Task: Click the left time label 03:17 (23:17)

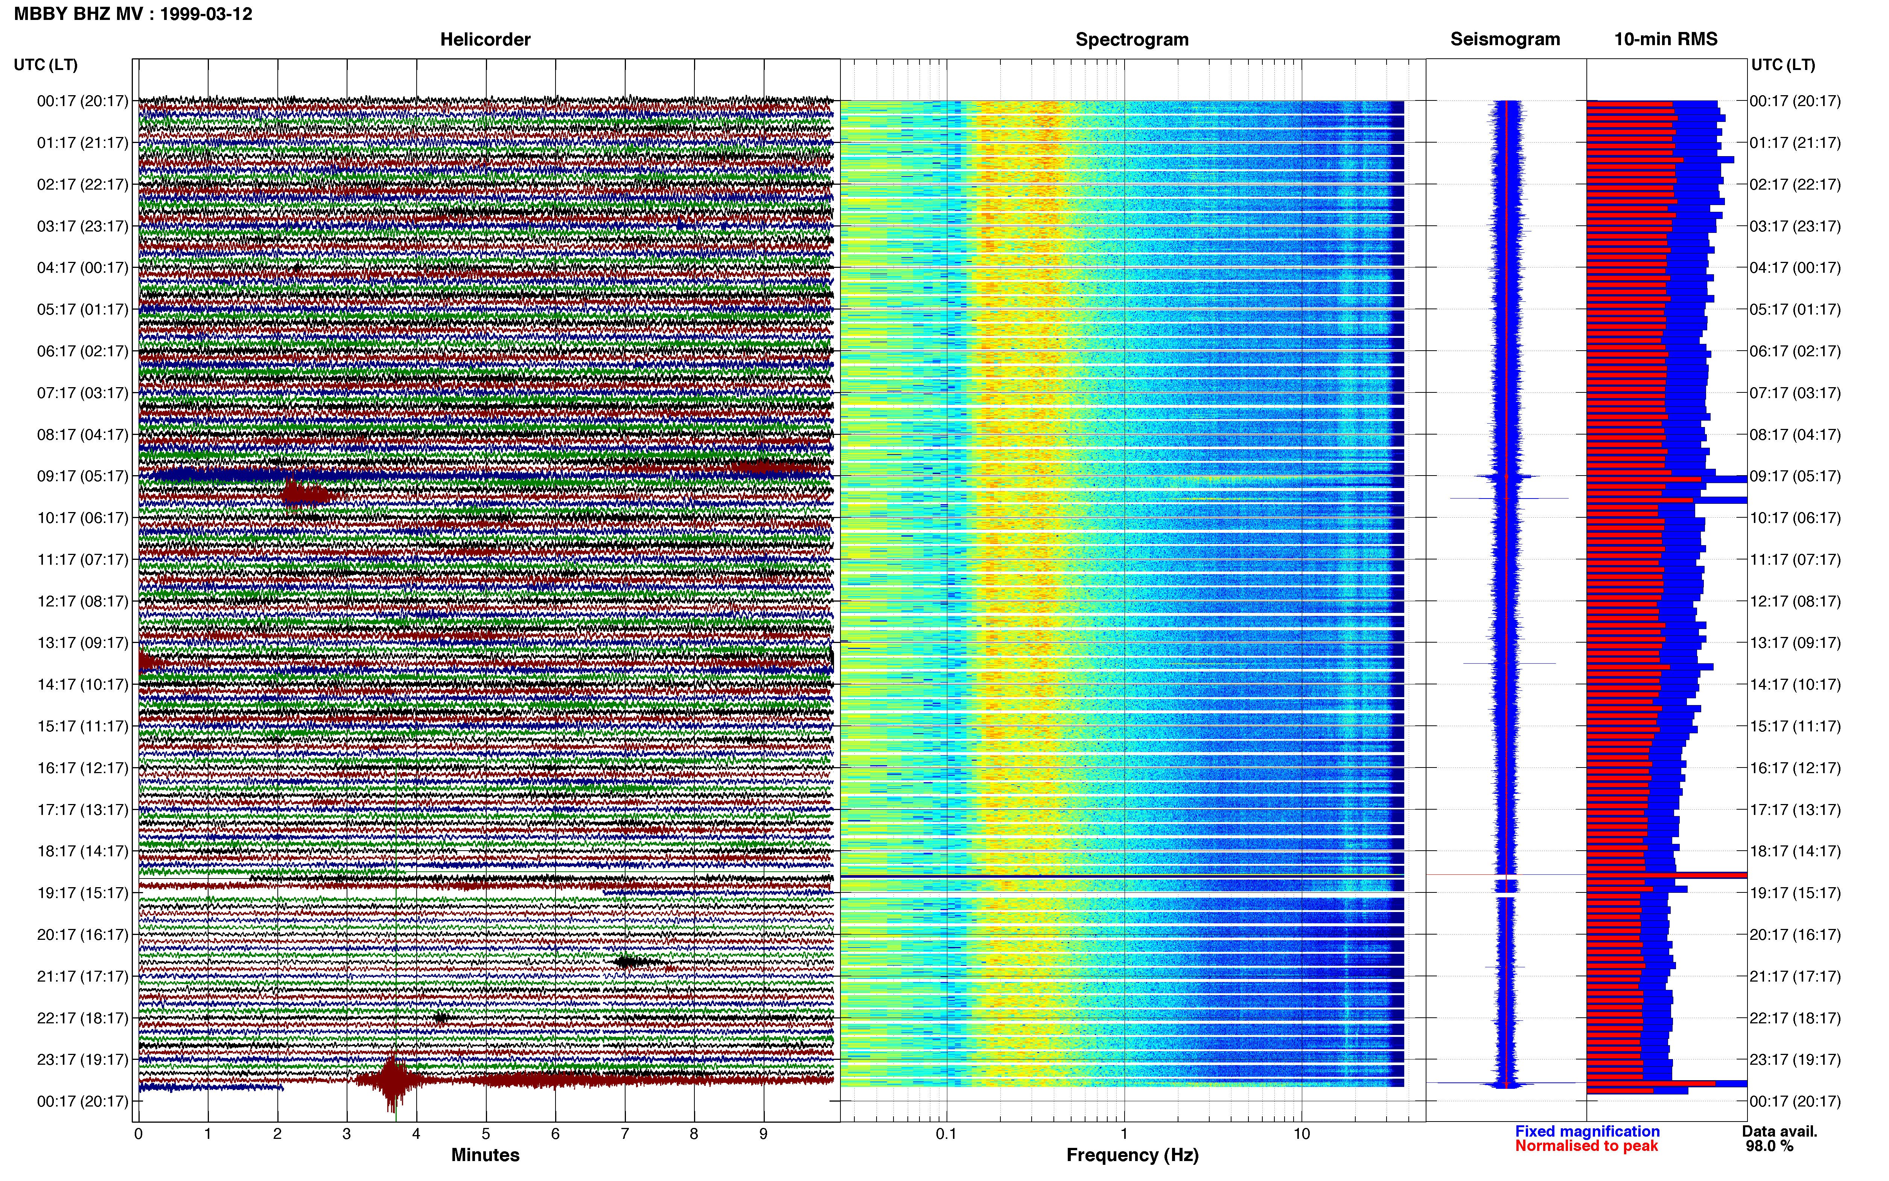Action: tap(82, 226)
